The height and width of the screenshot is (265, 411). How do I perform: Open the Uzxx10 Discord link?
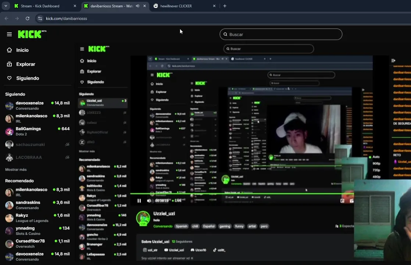click(x=199, y=250)
